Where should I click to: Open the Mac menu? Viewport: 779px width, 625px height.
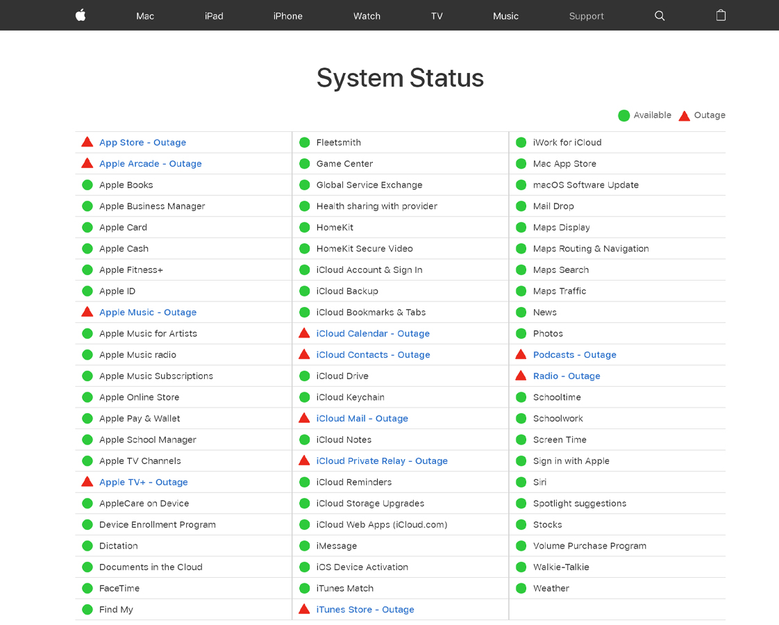click(145, 16)
